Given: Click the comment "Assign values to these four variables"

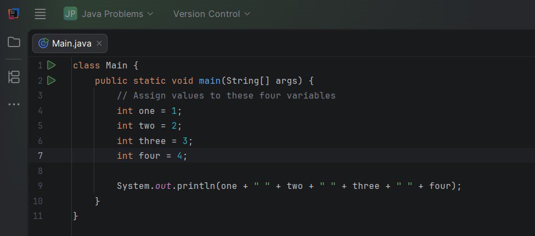Looking at the screenshot, I should 235,96.
